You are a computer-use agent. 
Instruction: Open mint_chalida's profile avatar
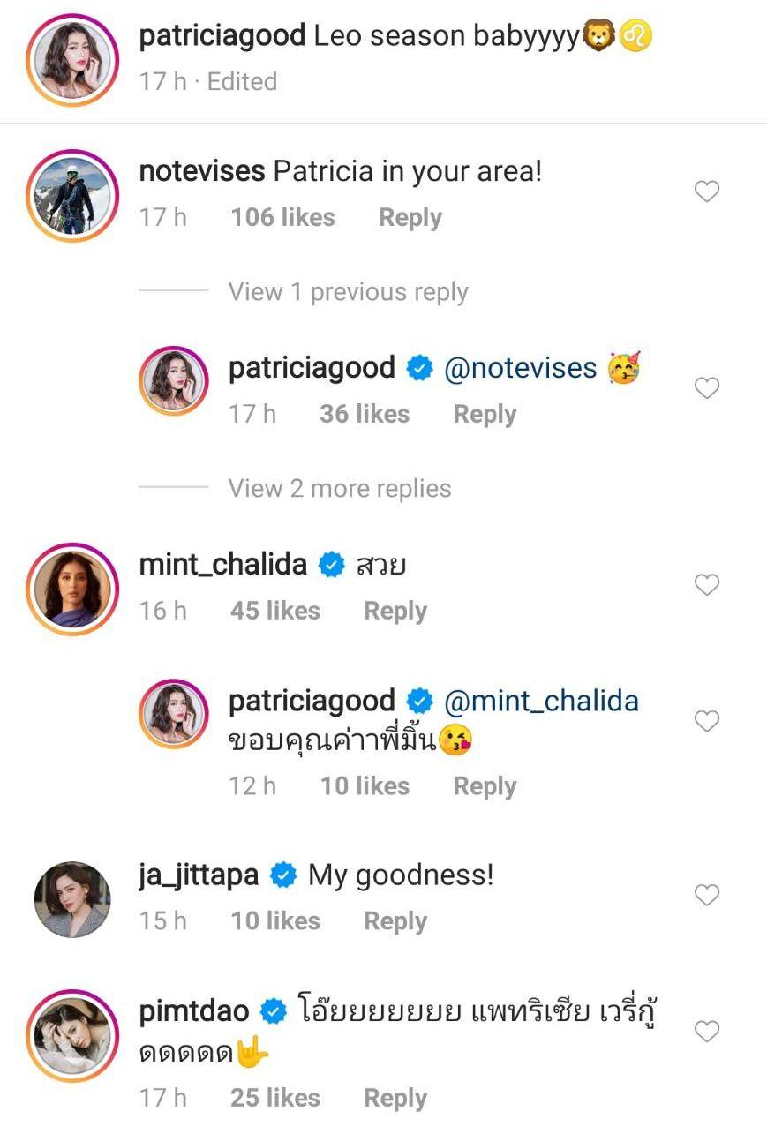(x=71, y=588)
